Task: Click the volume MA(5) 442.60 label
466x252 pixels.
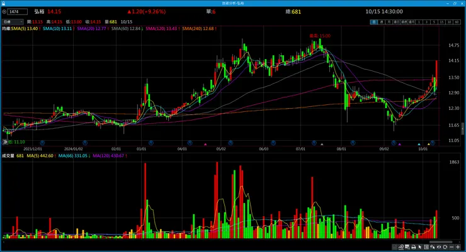Action: click(41, 156)
